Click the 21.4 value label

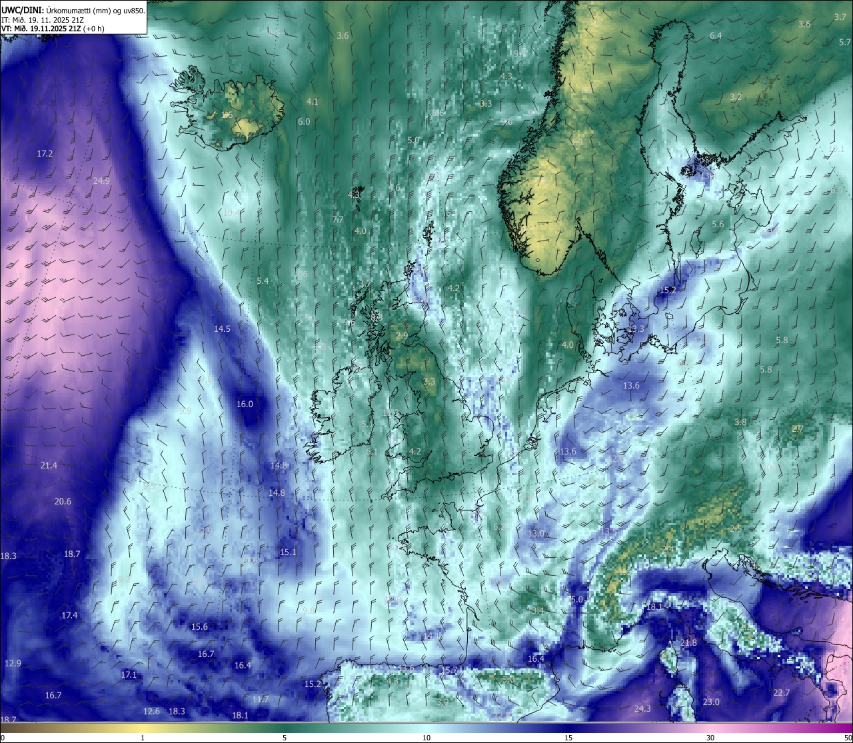point(49,465)
